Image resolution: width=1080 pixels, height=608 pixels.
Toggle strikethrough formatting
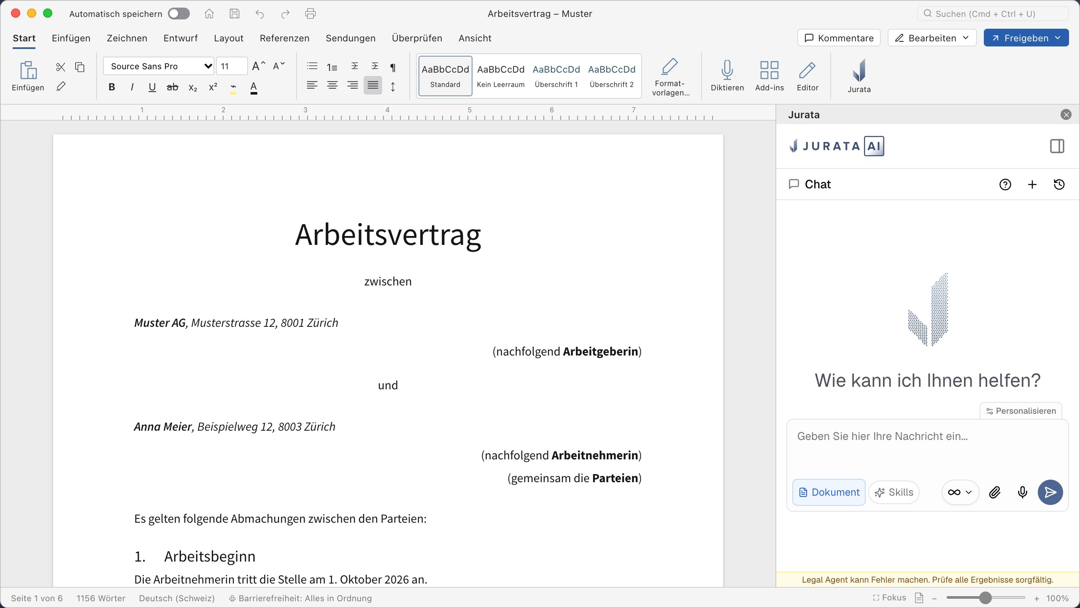click(173, 87)
